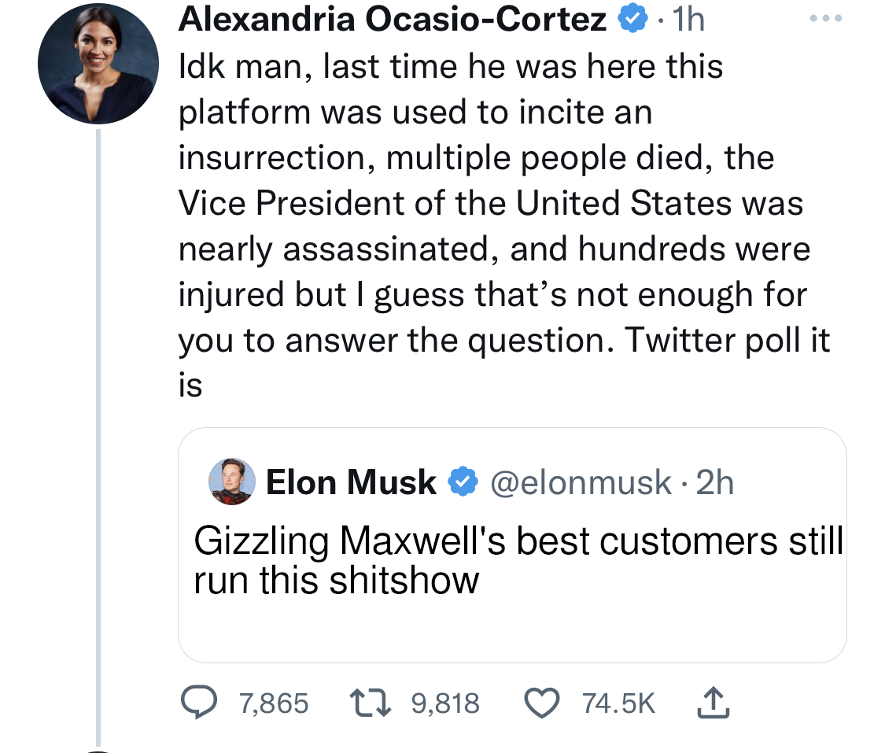Click the 1h tweet timestamp

tap(688, 19)
